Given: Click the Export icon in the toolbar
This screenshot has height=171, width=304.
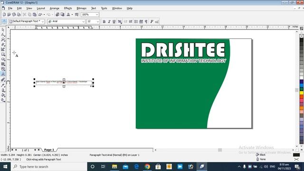Looking at the screenshot, I should click(x=62, y=15).
